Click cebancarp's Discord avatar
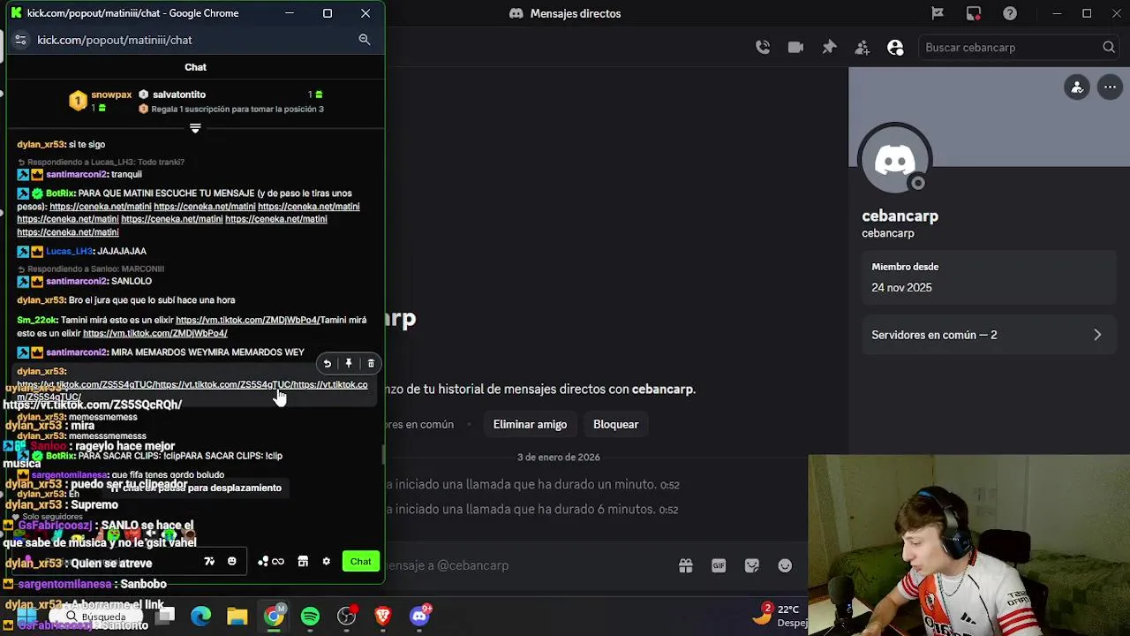The width and height of the screenshot is (1130, 636). (x=895, y=160)
